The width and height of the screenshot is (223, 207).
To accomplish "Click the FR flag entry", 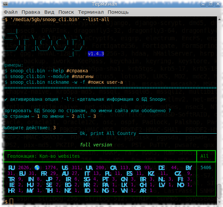I will 44,174.
